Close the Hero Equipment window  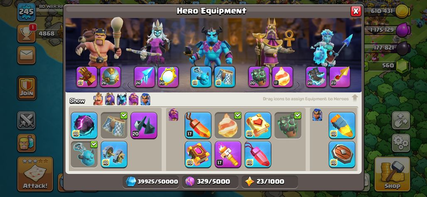356,11
